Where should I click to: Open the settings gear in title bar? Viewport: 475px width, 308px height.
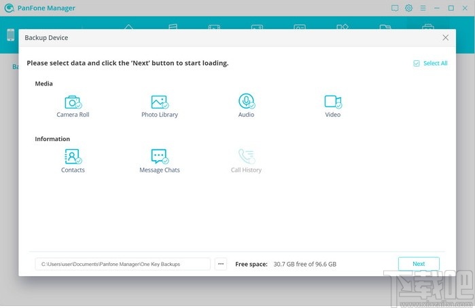(x=408, y=8)
